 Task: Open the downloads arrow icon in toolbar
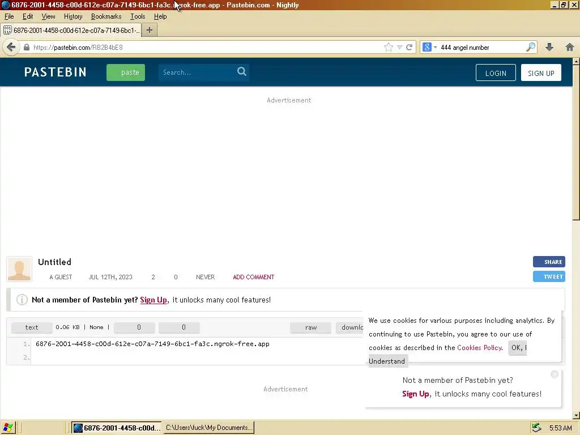(x=549, y=47)
